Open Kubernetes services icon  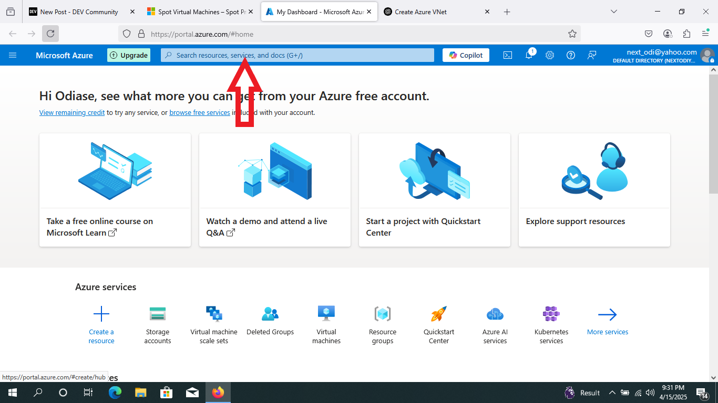(551, 314)
